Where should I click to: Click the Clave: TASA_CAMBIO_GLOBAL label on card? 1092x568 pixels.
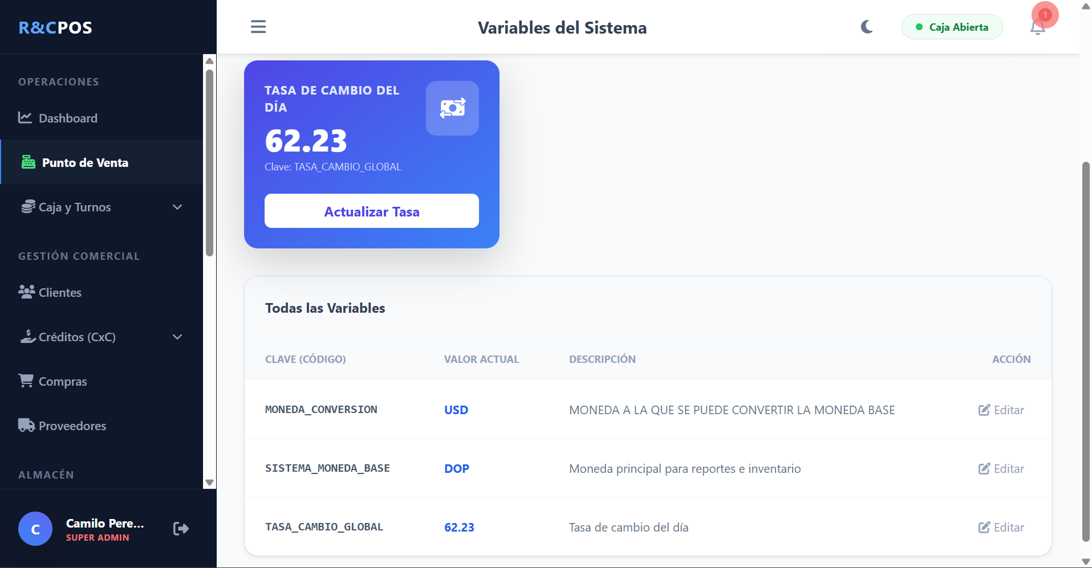click(333, 166)
